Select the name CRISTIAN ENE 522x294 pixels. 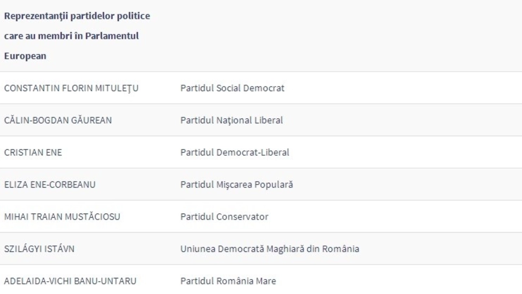click(x=33, y=153)
